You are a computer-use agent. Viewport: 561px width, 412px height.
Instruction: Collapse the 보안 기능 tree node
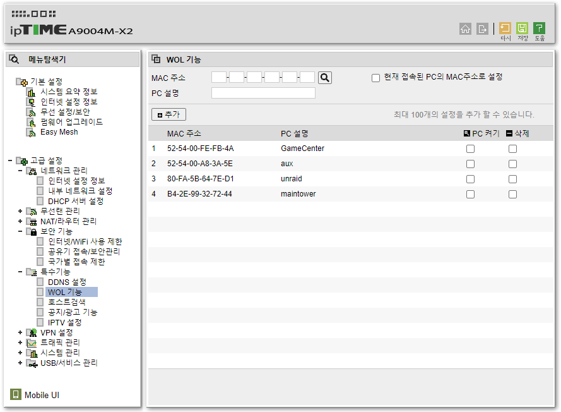point(20,231)
